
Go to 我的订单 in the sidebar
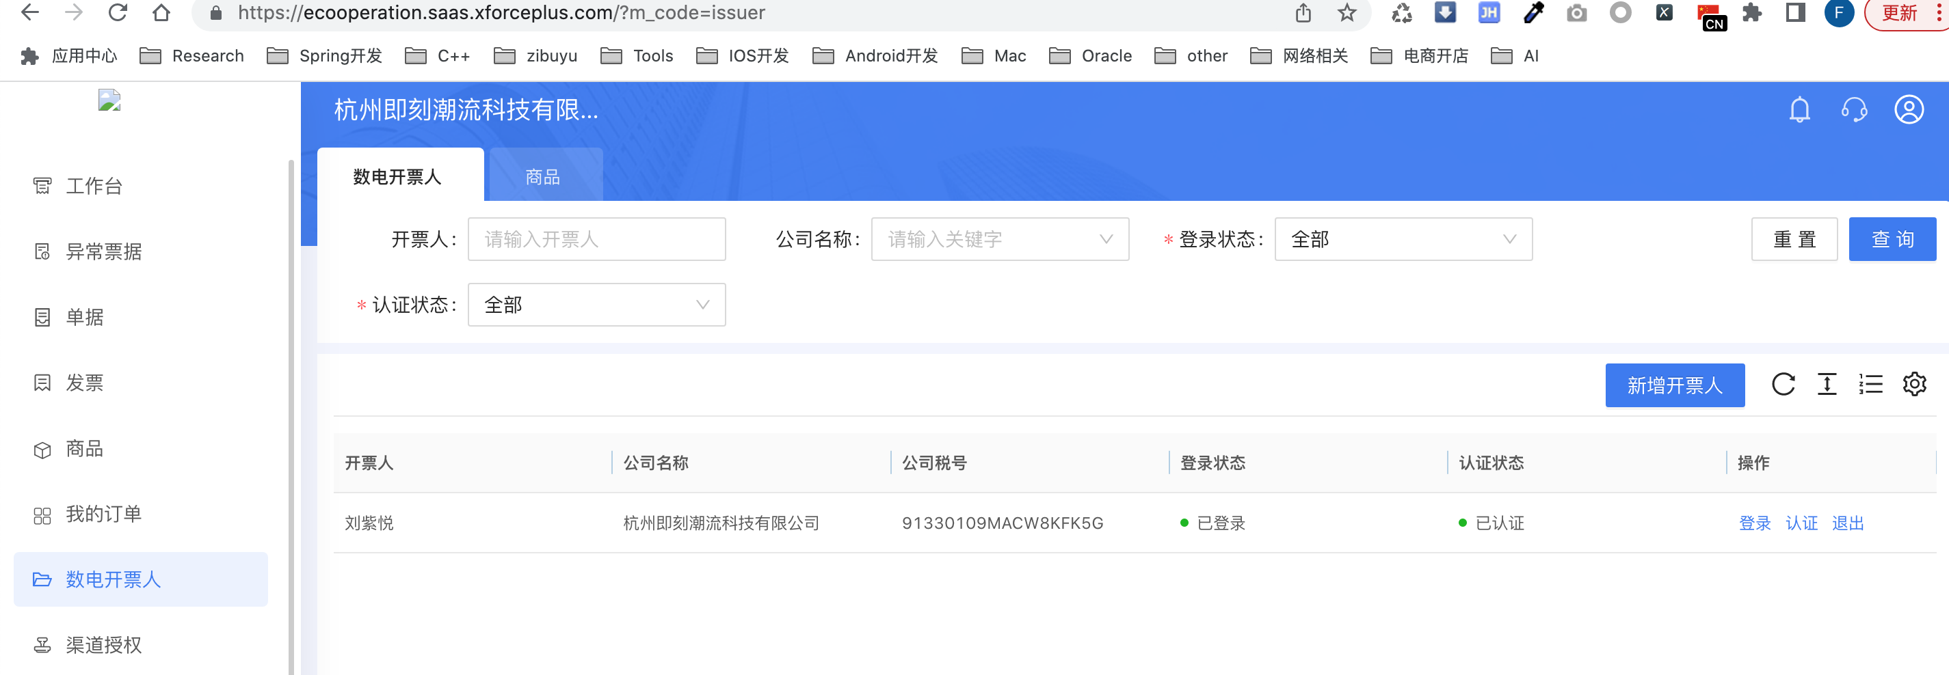(104, 514)
